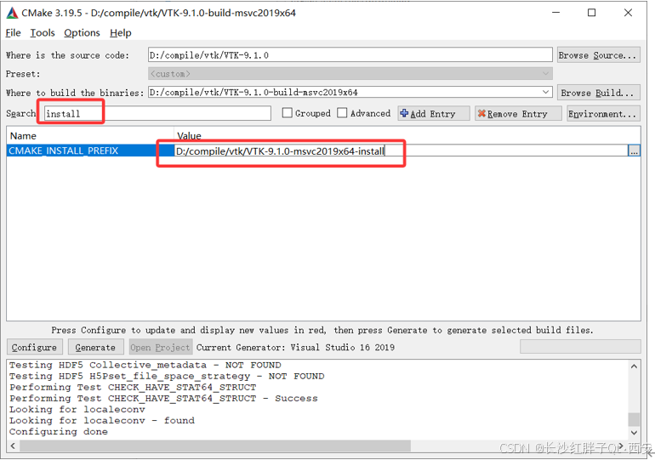Click the output log up scroll arrow
Viewport: 655px width, 460px height.
point(634,366)
